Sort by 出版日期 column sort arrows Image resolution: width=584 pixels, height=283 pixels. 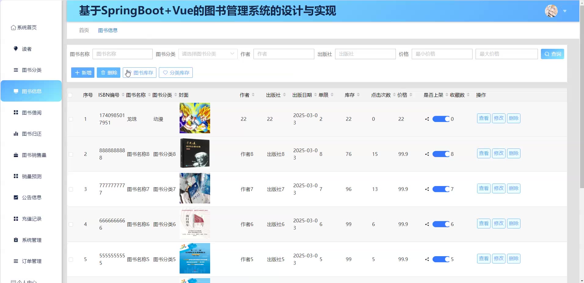316,95
